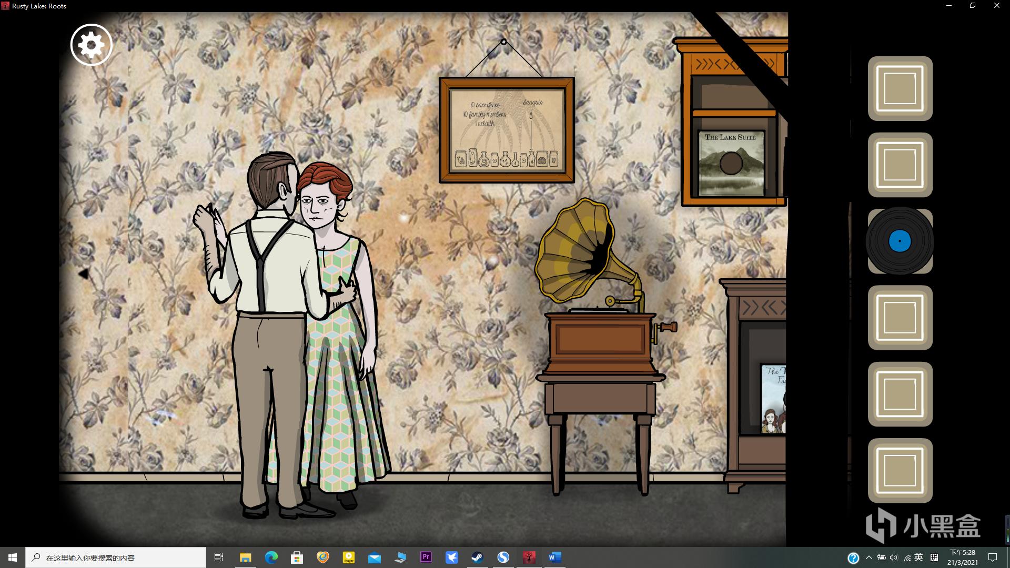Select the fourth inventory slot
Screen dimensions: 1010x568
pos(900,318)
